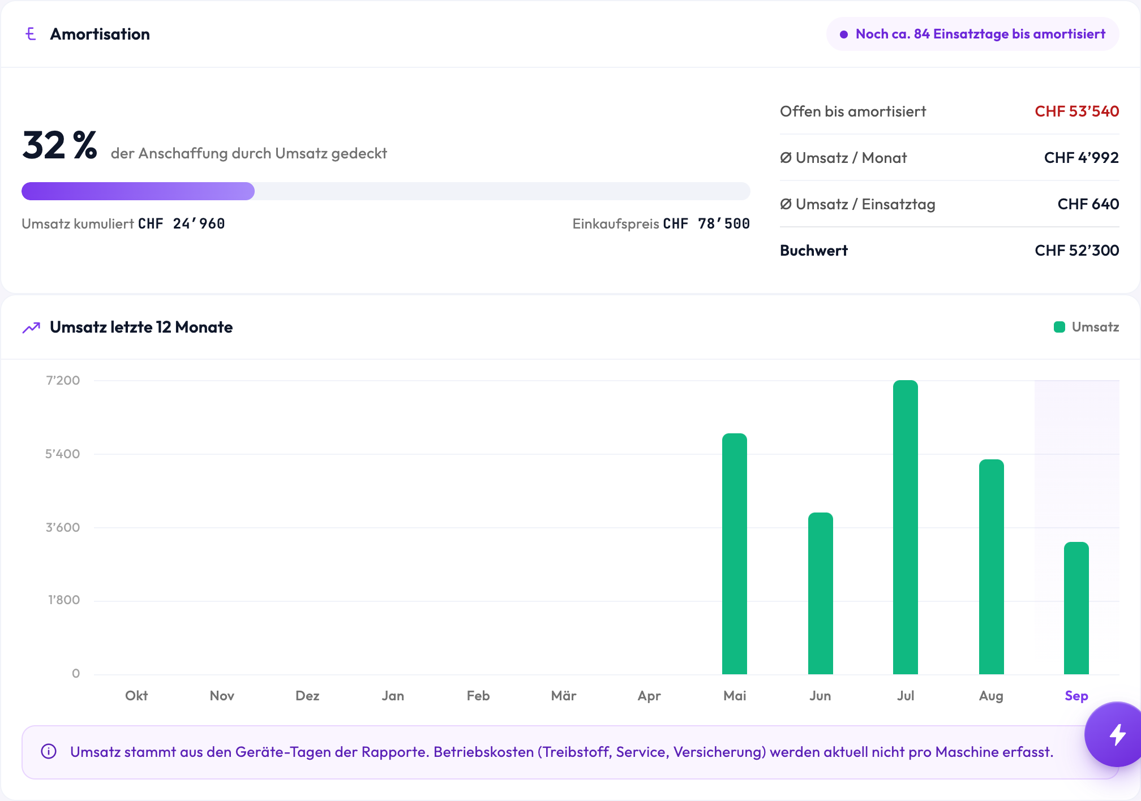Click the 'Ø Umsatz / Monat' label
Screen dimensions: 1141x801
click(x=843, y=158)
